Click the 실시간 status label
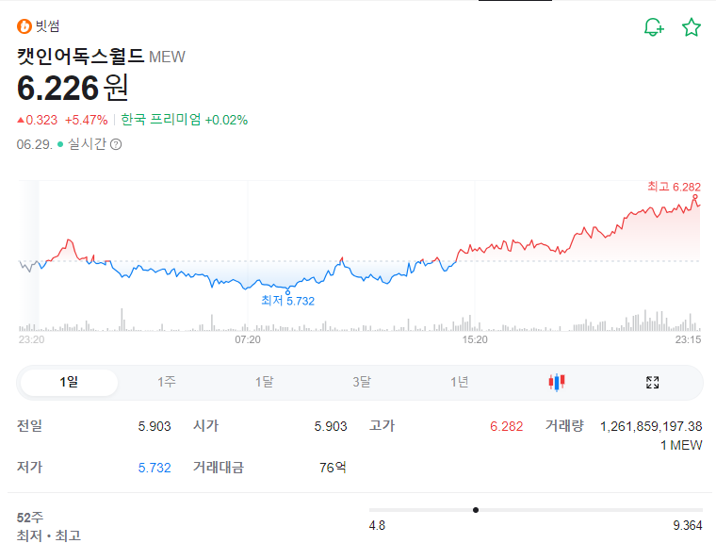 point(87,144)
